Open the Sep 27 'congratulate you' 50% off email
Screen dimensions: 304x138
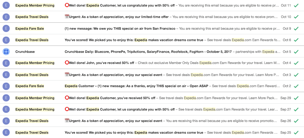152,109
